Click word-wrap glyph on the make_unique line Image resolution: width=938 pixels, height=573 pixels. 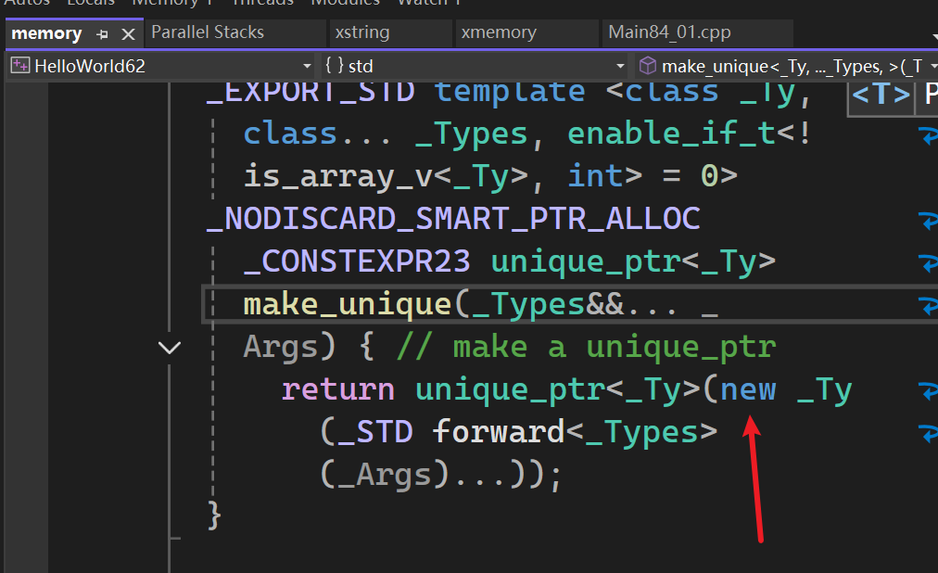click(928, 305)
